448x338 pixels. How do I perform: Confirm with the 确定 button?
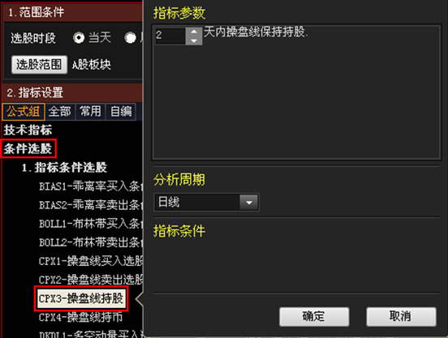click(314, 316)
